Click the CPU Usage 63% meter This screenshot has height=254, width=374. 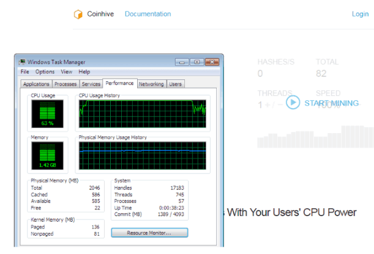coord(48,114)
